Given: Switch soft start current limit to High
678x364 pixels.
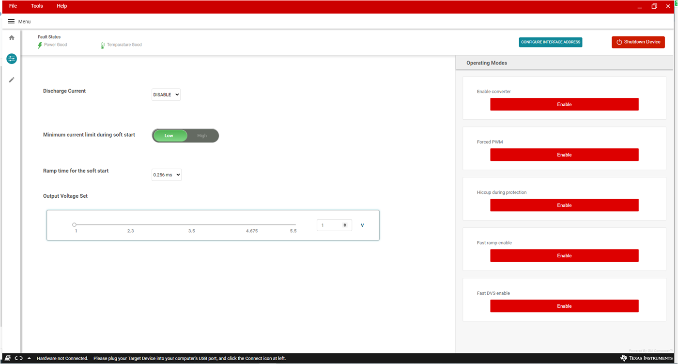Looking at the screenshot, I should click(x=202, y=136).
